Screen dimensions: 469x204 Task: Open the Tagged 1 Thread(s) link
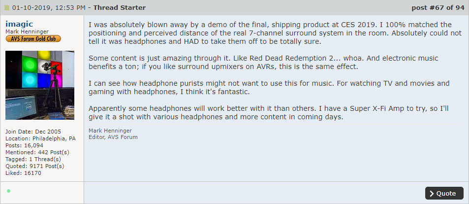33,159
